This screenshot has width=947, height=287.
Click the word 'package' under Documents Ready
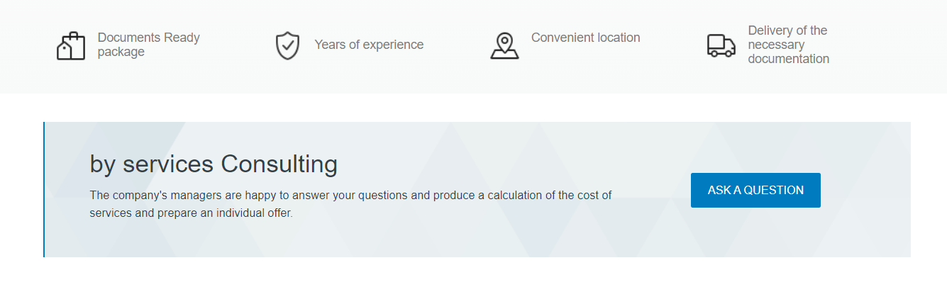tap(121, 52)
